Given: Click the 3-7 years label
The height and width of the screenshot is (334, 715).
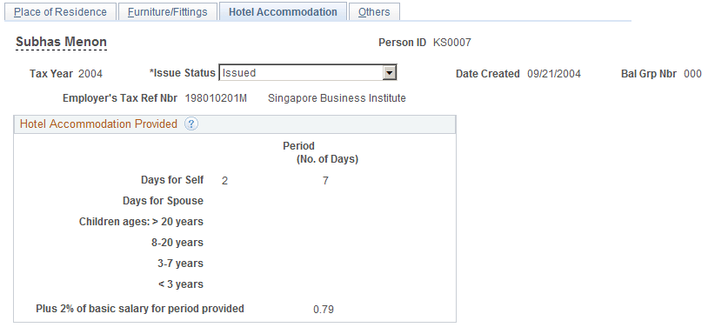Looking at the screenshot, I should pos(181,264).
